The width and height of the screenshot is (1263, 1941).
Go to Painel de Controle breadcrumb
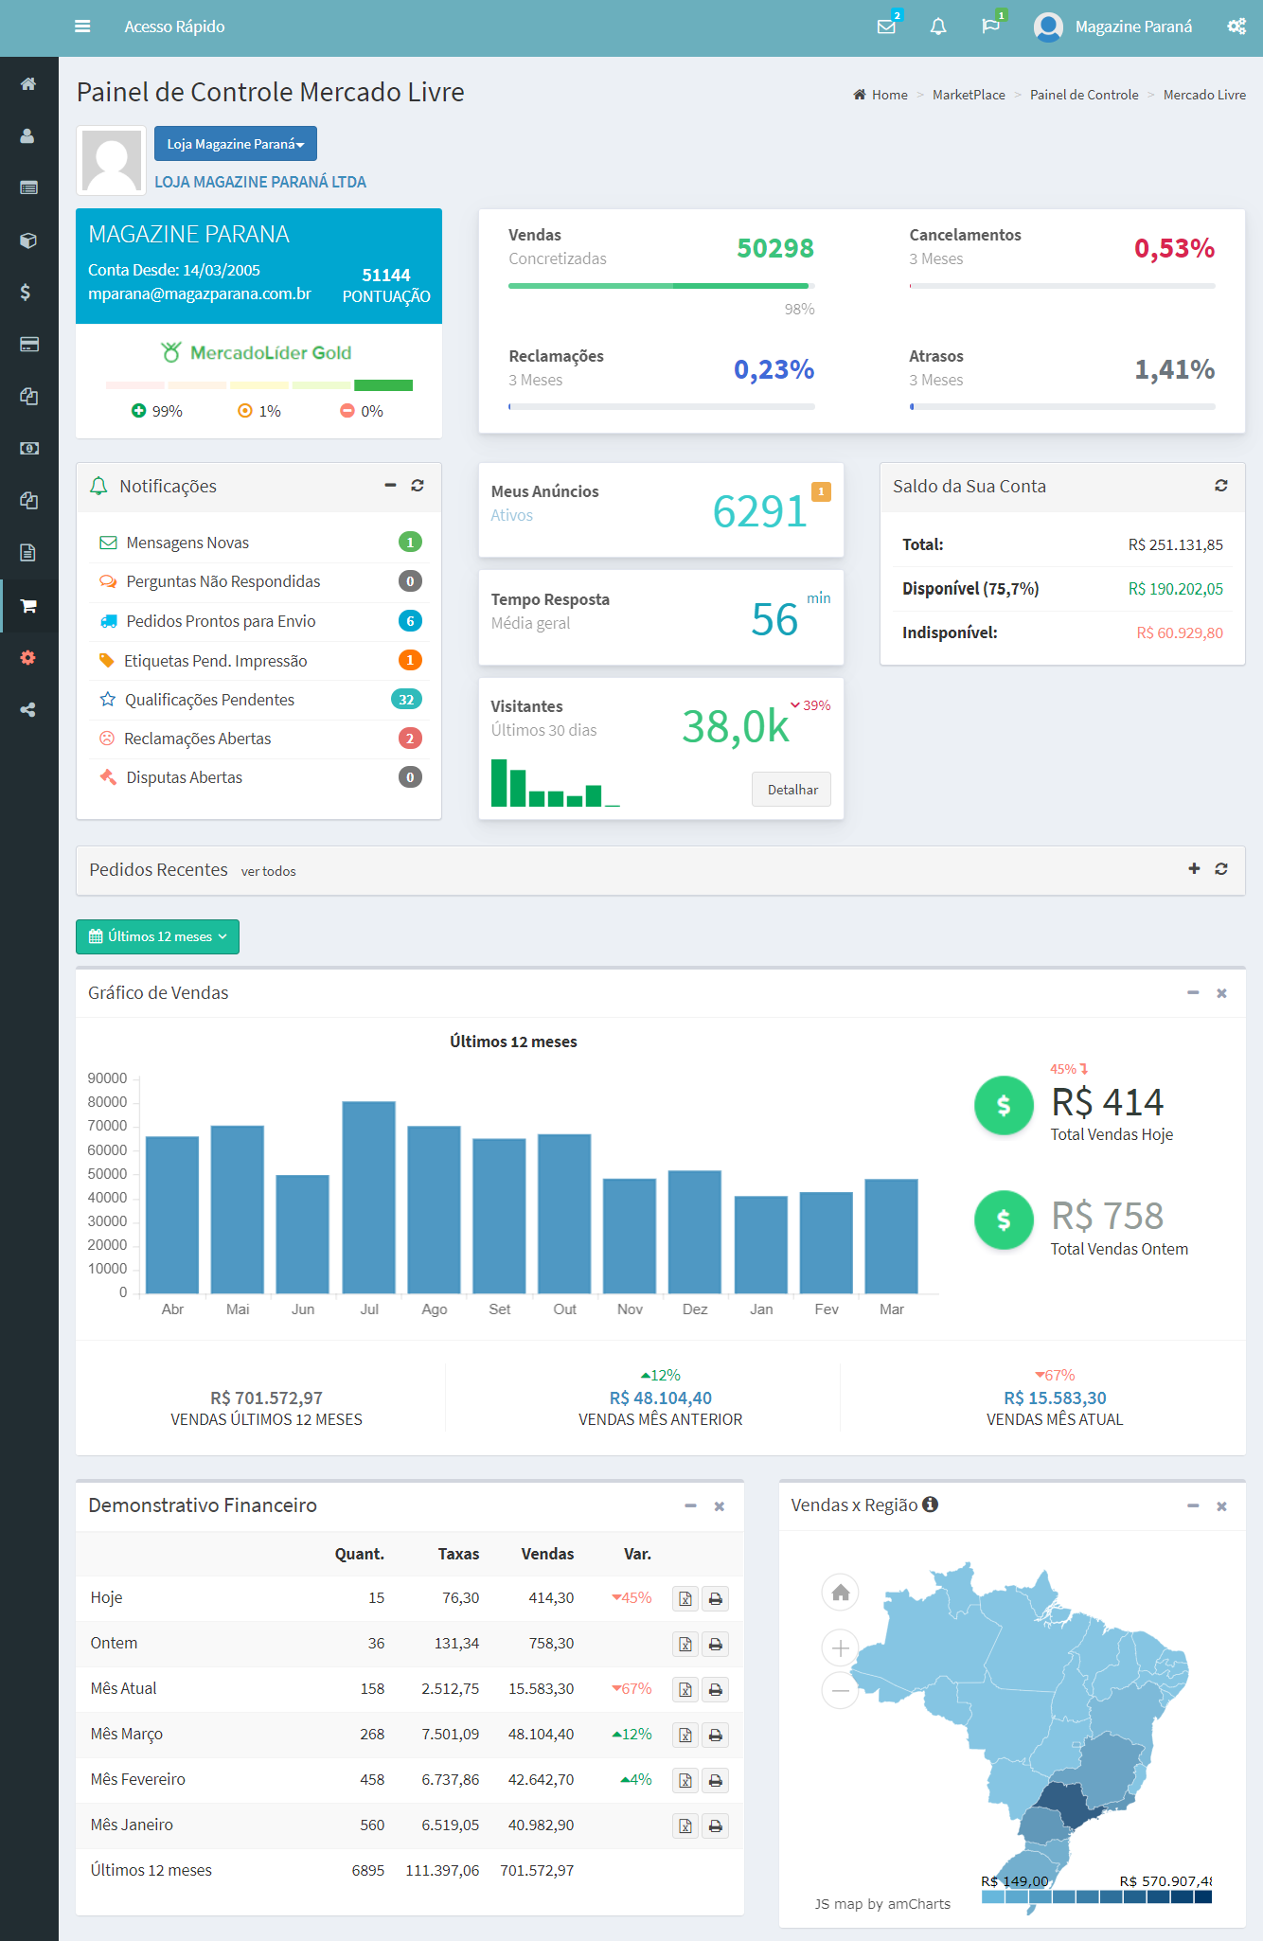(1084, 95)
